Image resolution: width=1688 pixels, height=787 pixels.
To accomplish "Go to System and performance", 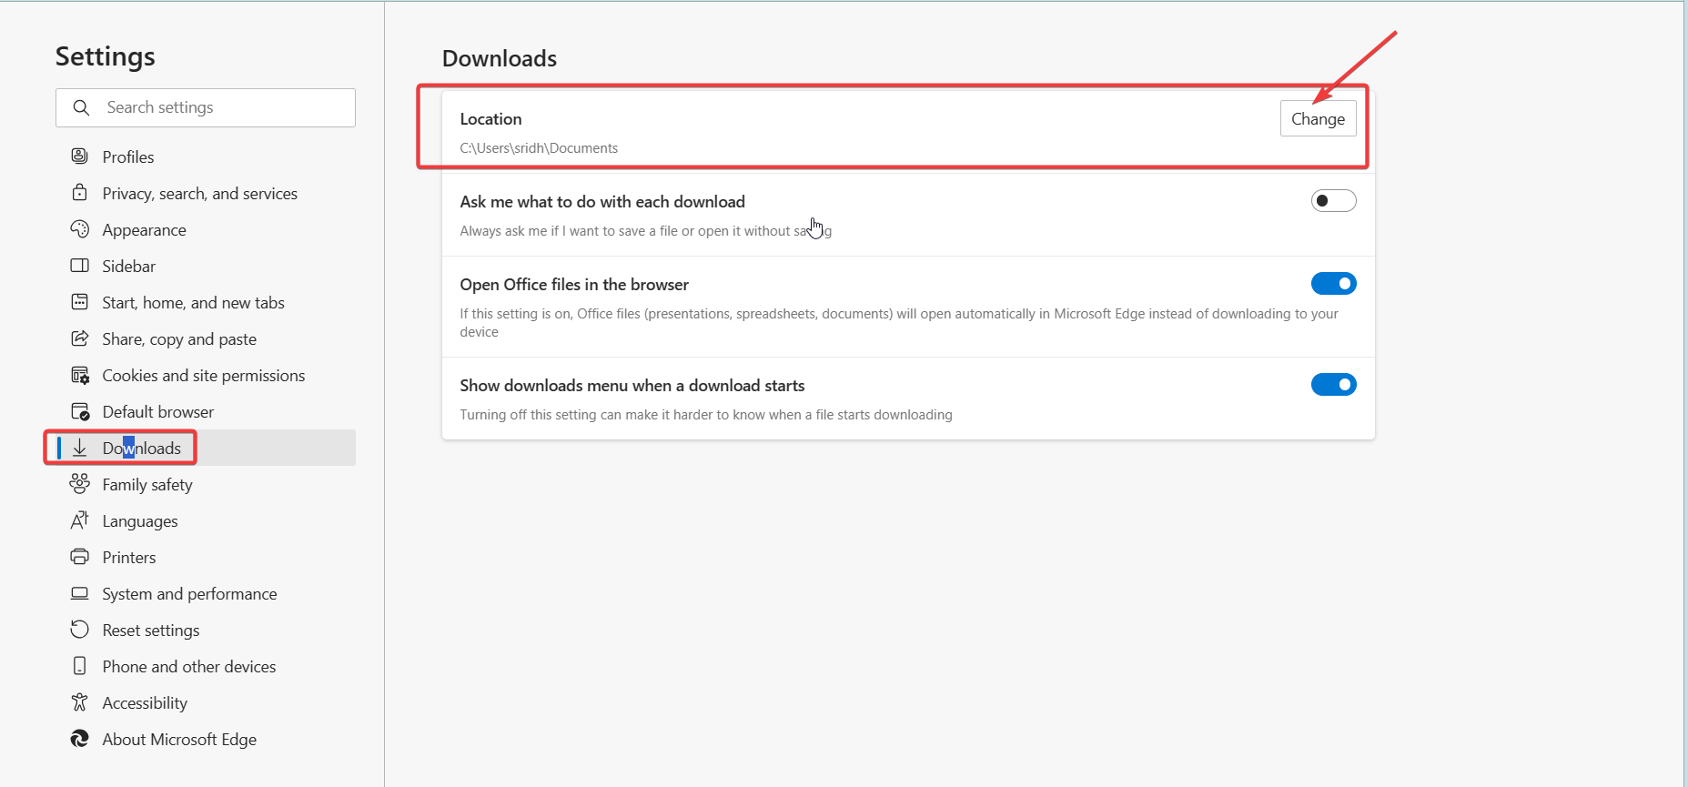I will pyautogui.click(x=189, y=594).
